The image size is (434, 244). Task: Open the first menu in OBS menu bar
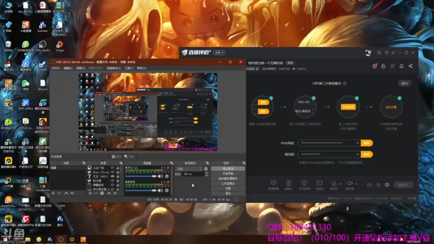pos(56,68)
